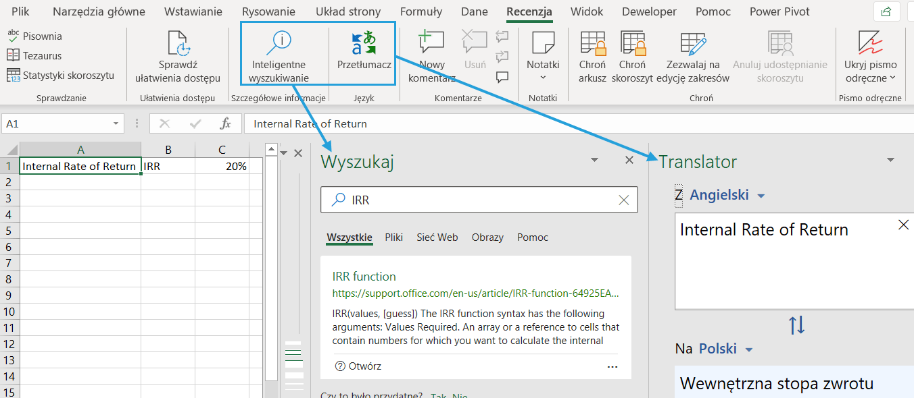
Task: Open Zezwalaj na edycję zakresów
Action: [693, 43]
